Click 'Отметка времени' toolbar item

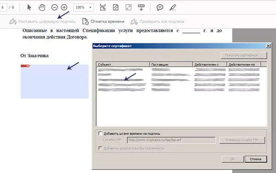[x=103, y=22]
